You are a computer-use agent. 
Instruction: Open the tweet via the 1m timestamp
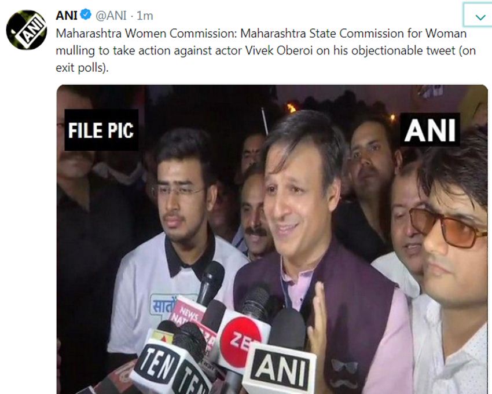pos(145,16)
